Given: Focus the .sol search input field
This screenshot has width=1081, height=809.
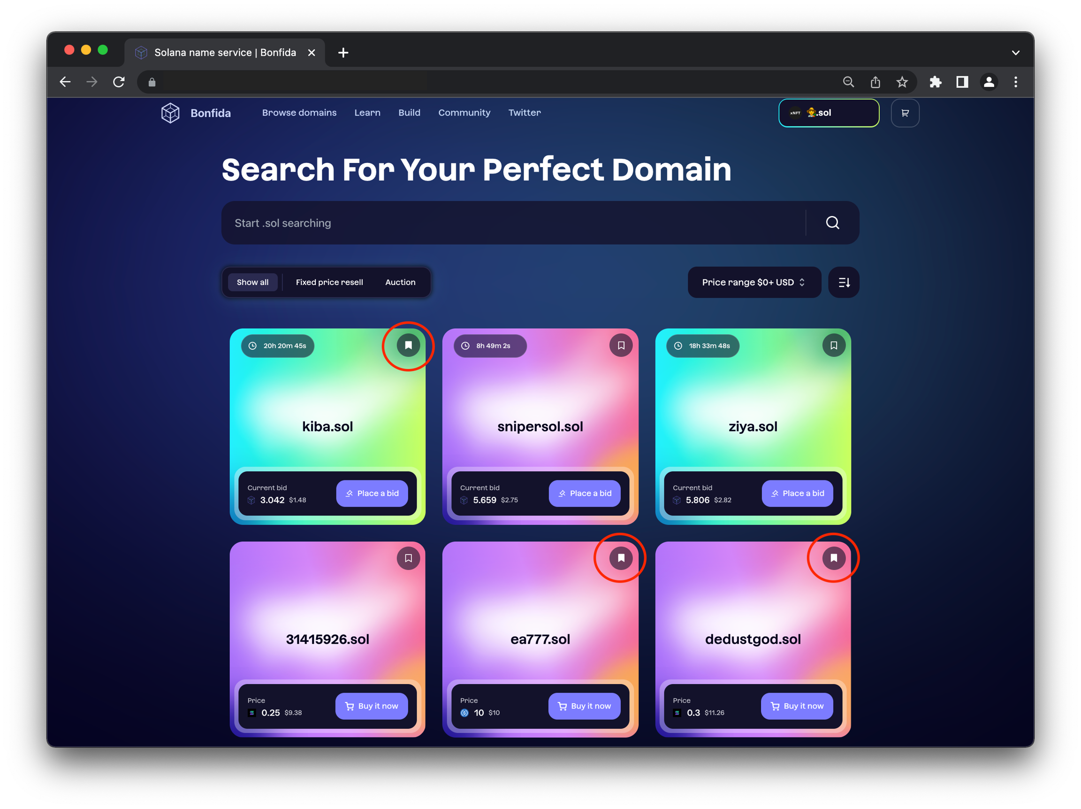Looking at the screenshot, I should (513, 223).
